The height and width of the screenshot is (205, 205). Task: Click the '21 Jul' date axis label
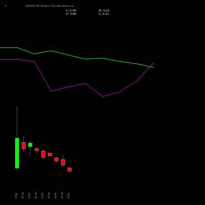coord(42,196)
